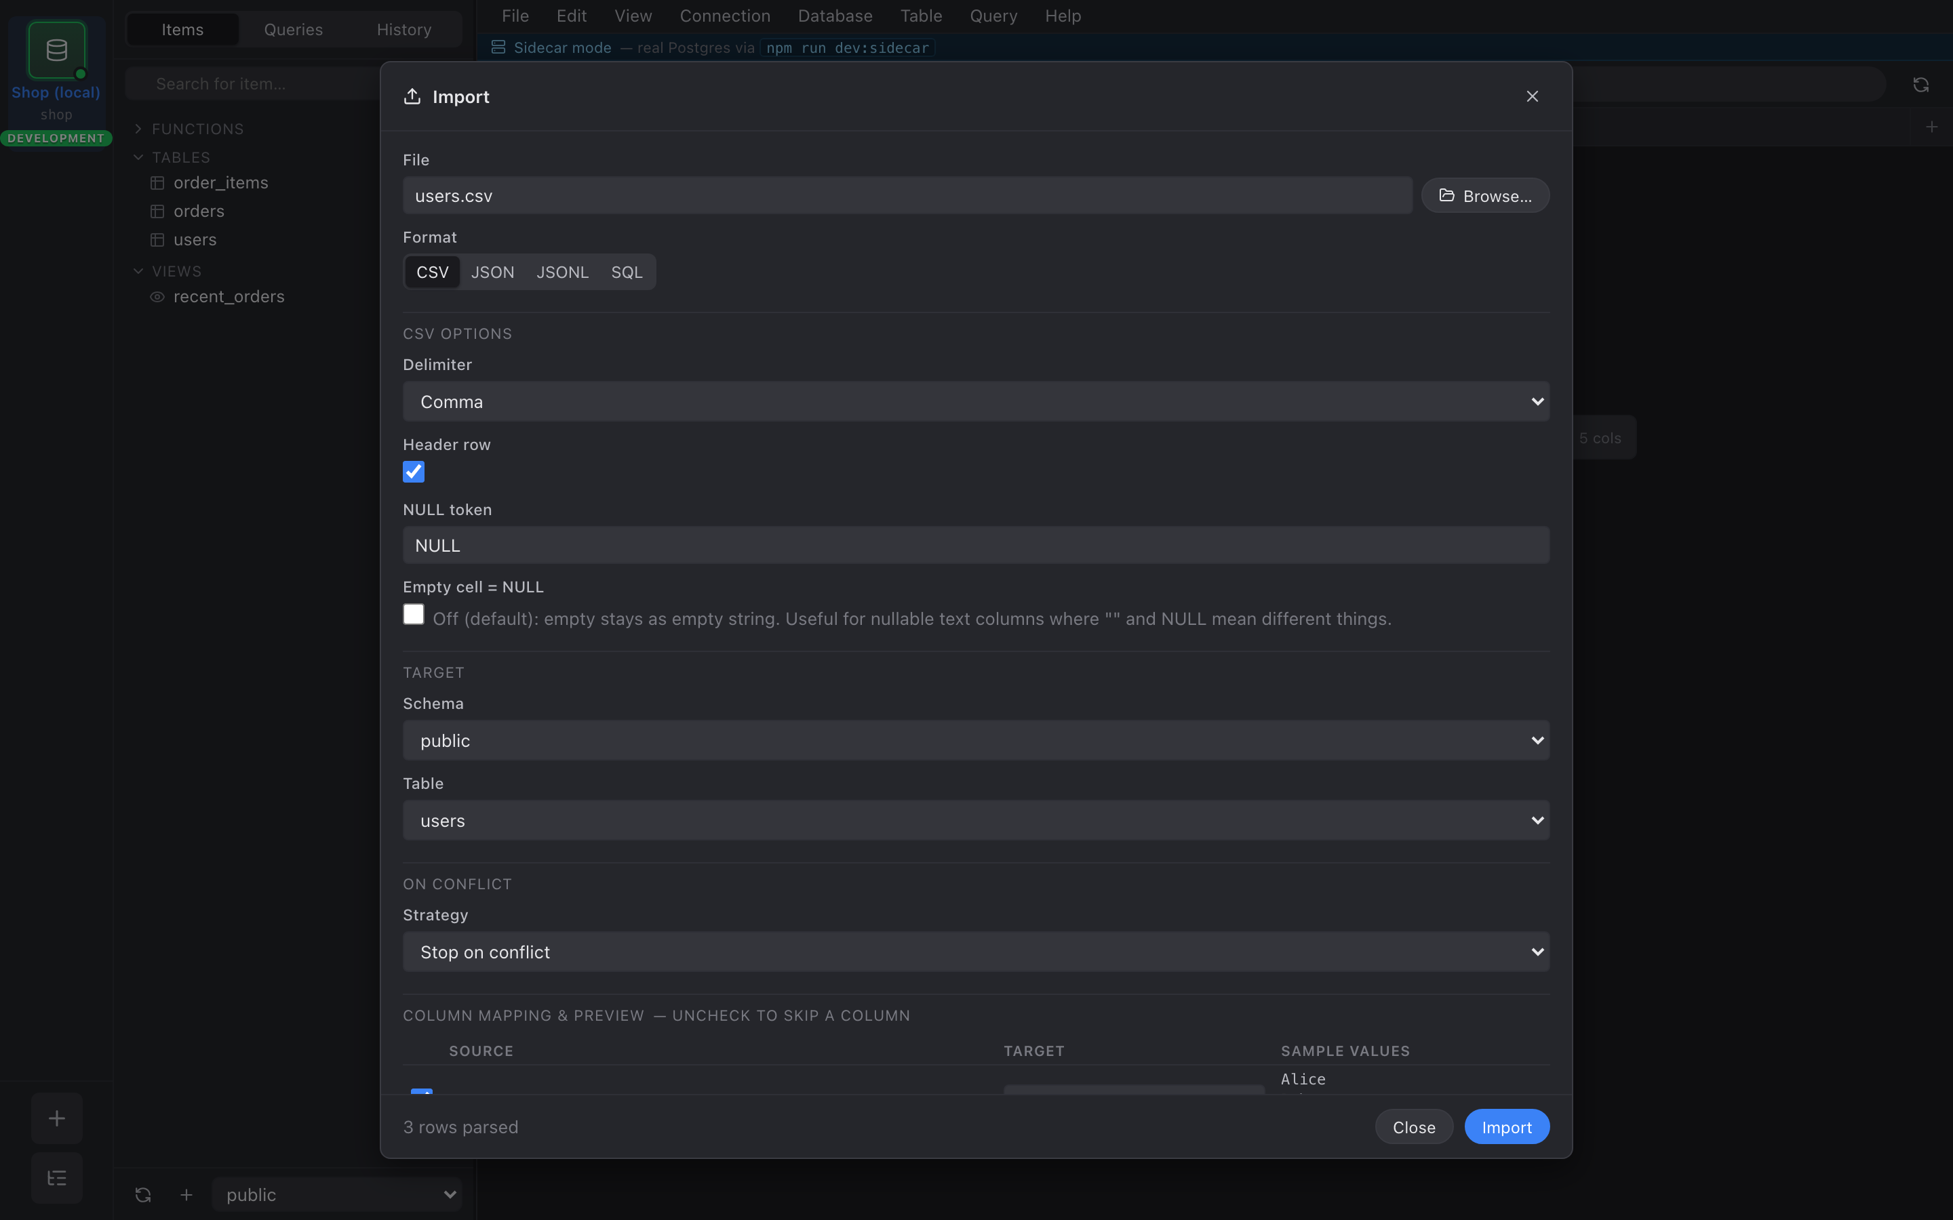
Task: Click the Sidecar mode server icon
Action: 498,47
